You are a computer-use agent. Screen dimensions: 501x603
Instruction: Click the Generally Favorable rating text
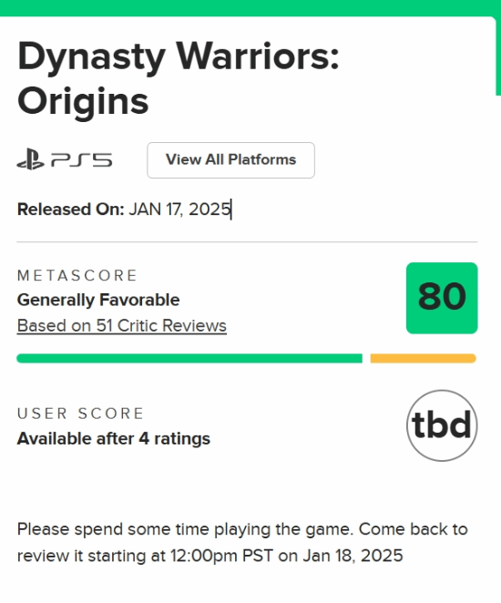[x=98, y=300]
